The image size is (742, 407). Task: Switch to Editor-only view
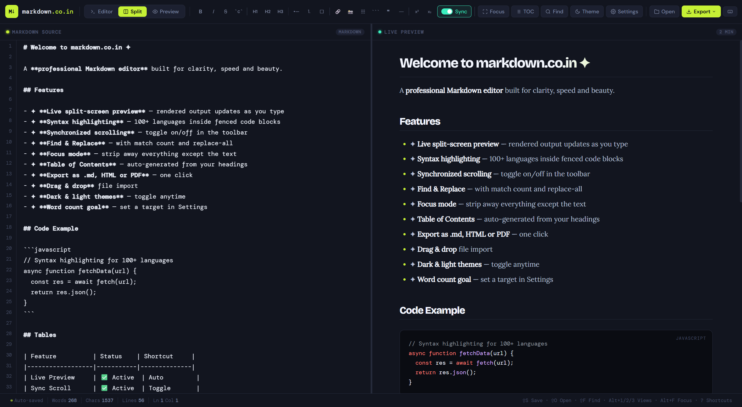click(x=101, y=12)
